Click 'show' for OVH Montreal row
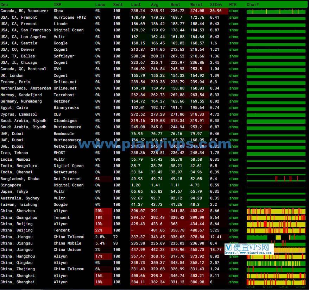 point(234,69)
